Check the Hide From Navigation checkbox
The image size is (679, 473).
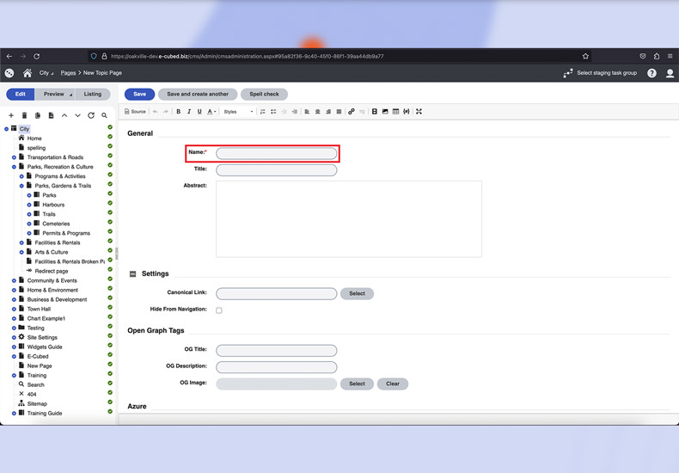coord(219,310)
